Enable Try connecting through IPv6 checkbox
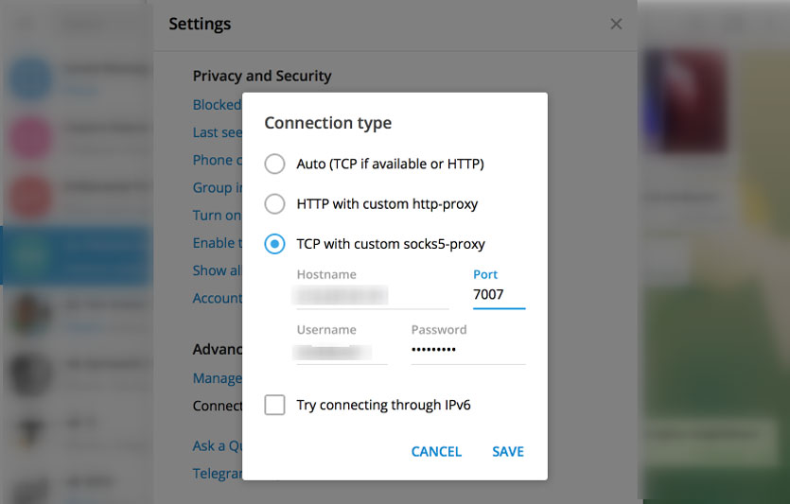Viewport: 790px width, 504px height. (x=274, y=405)
